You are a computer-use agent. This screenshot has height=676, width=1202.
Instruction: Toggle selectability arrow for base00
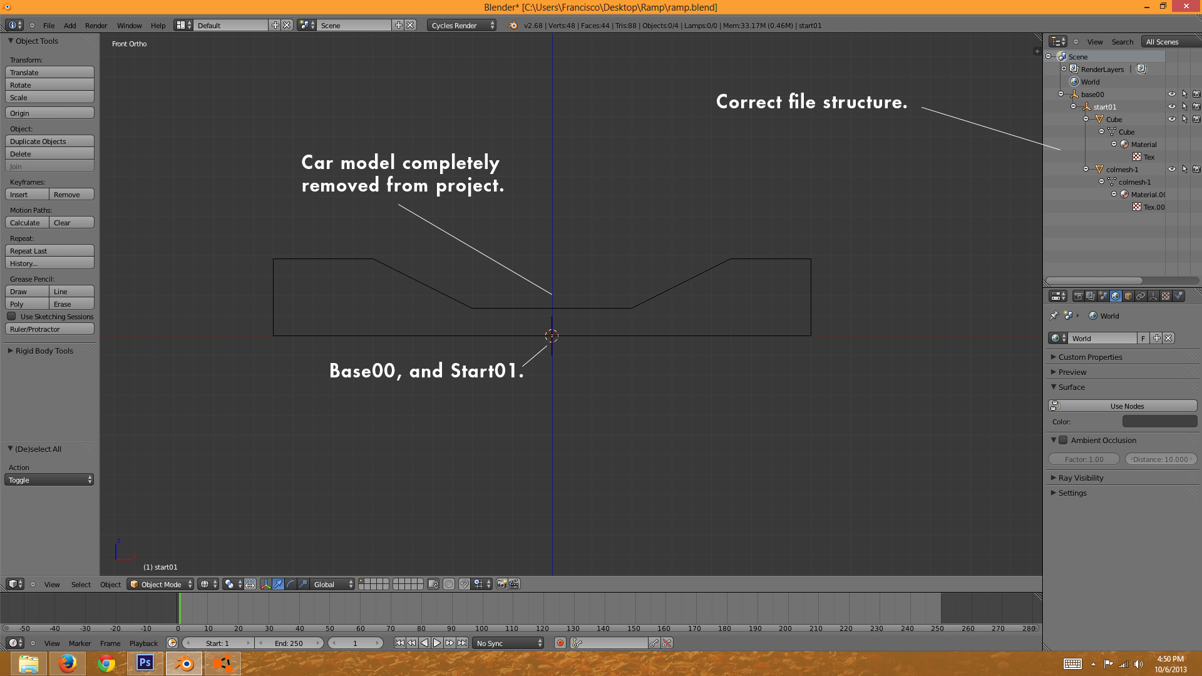[x=1184, y=94]
